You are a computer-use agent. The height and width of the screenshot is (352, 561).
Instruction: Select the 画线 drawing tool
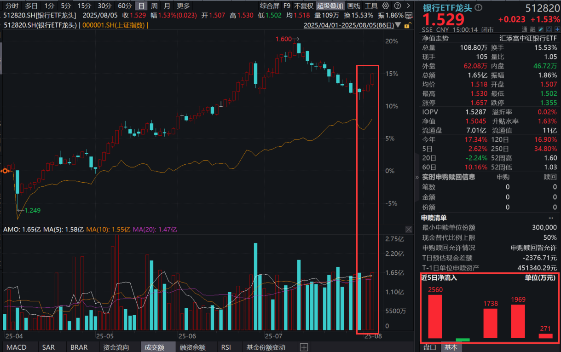click(x=353, y=6)
